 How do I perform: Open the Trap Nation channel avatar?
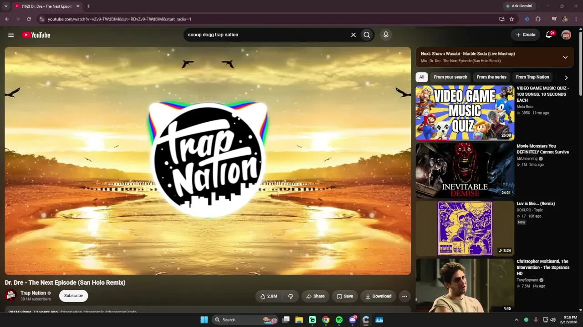tap(11, 296)
